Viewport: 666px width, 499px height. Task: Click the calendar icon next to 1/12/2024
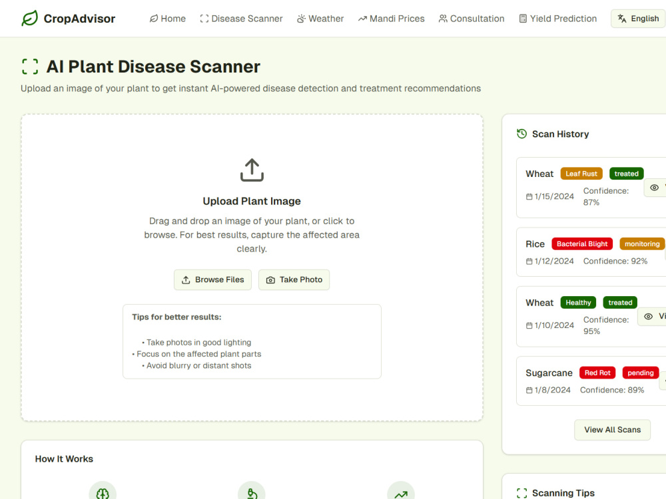(529, 261)
